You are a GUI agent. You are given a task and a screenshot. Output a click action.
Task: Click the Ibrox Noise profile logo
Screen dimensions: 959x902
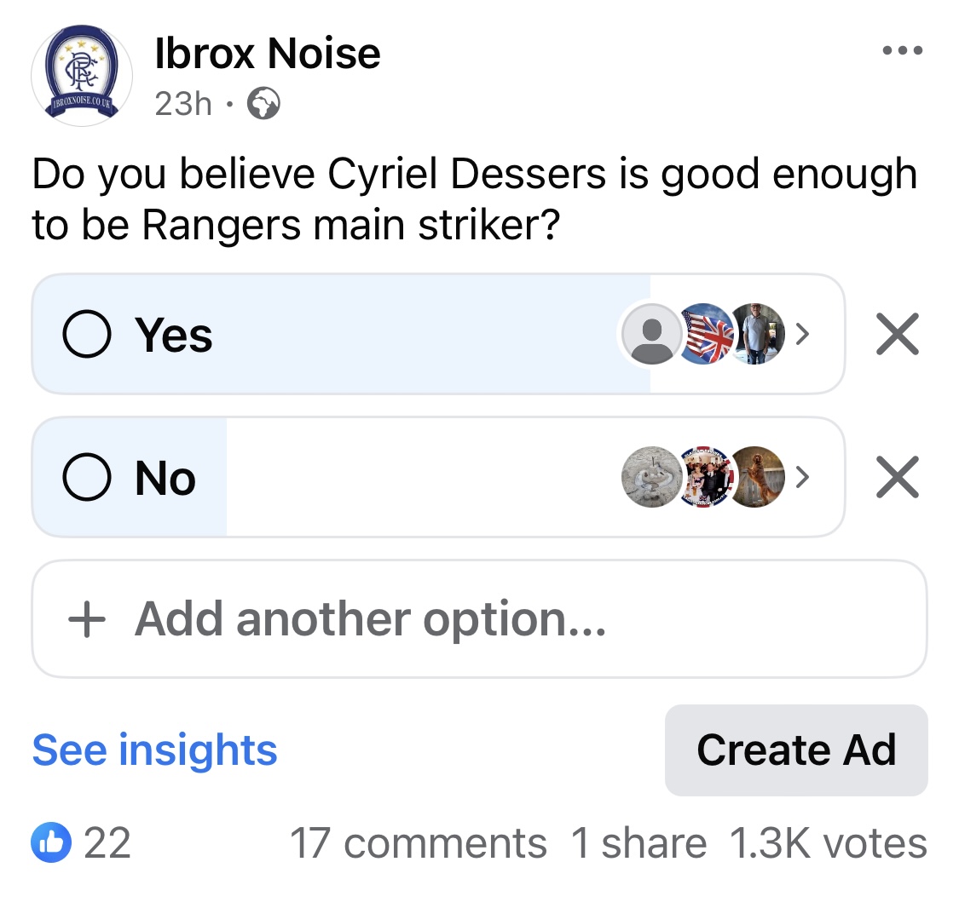tap(82, 75)
